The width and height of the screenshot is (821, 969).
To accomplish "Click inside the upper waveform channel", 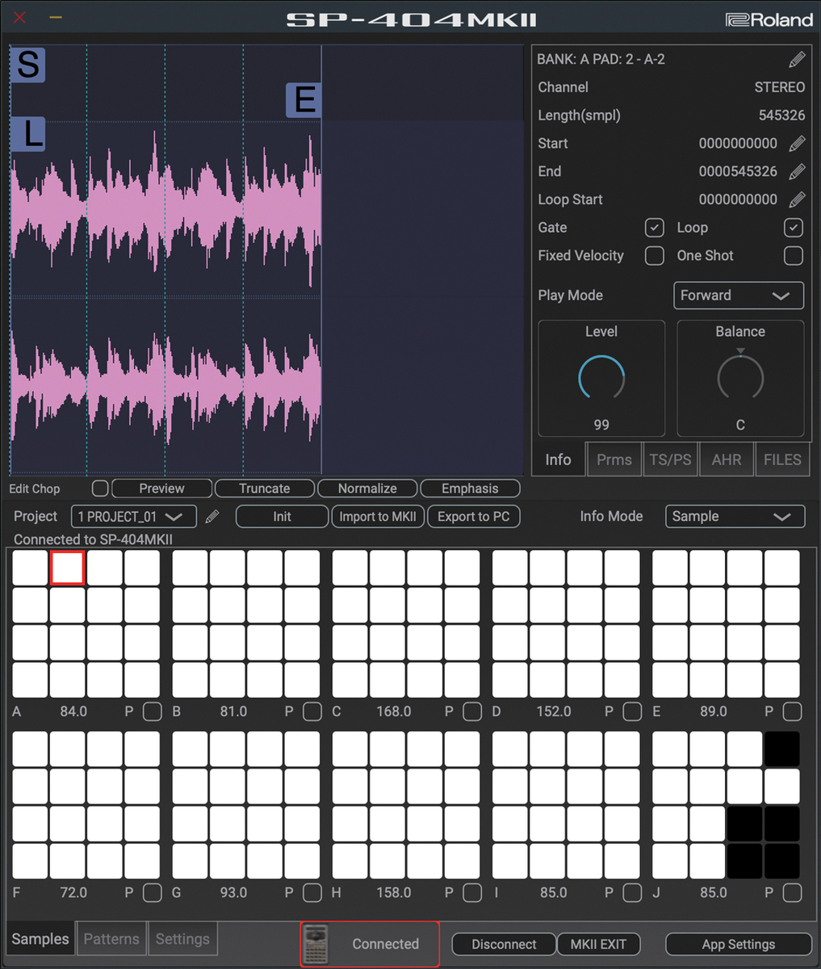I will coord(165,210).
